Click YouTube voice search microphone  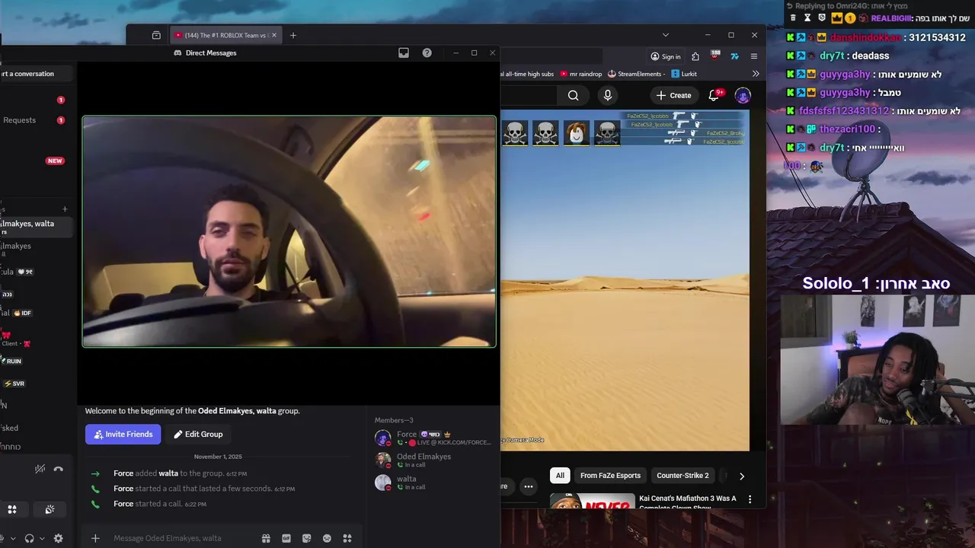click(607, 95)
